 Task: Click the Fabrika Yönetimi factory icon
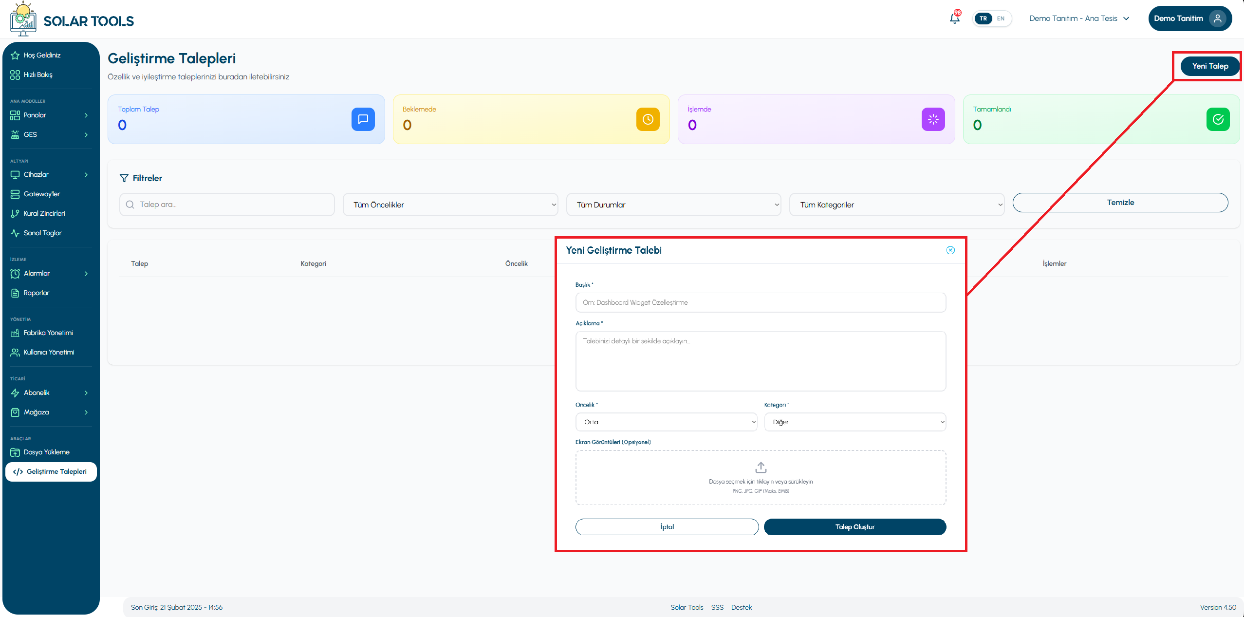point(15,333)
